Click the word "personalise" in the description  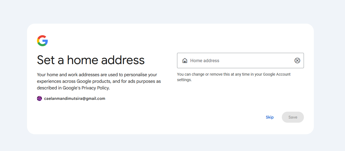[x=135, y=75]
